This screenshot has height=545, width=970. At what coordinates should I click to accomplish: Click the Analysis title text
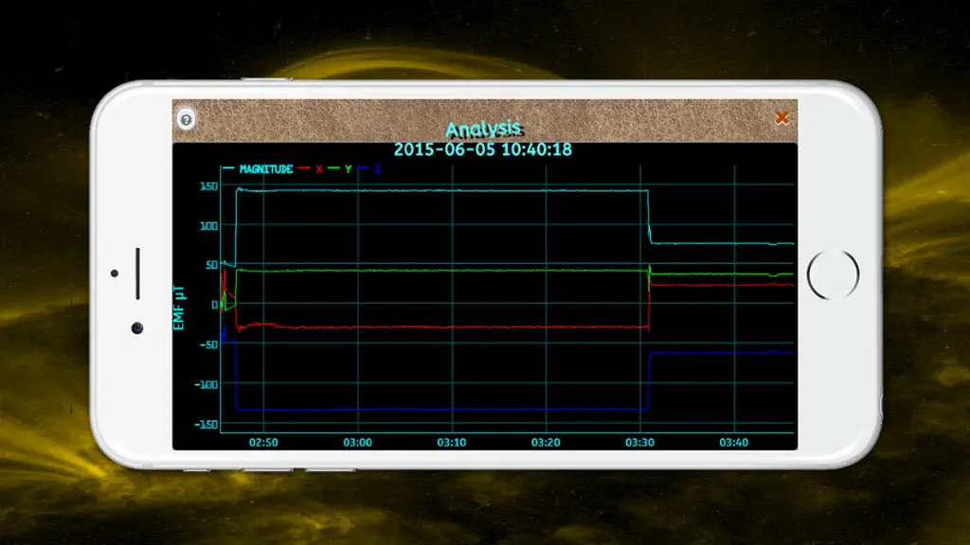[x=483, y=129]
